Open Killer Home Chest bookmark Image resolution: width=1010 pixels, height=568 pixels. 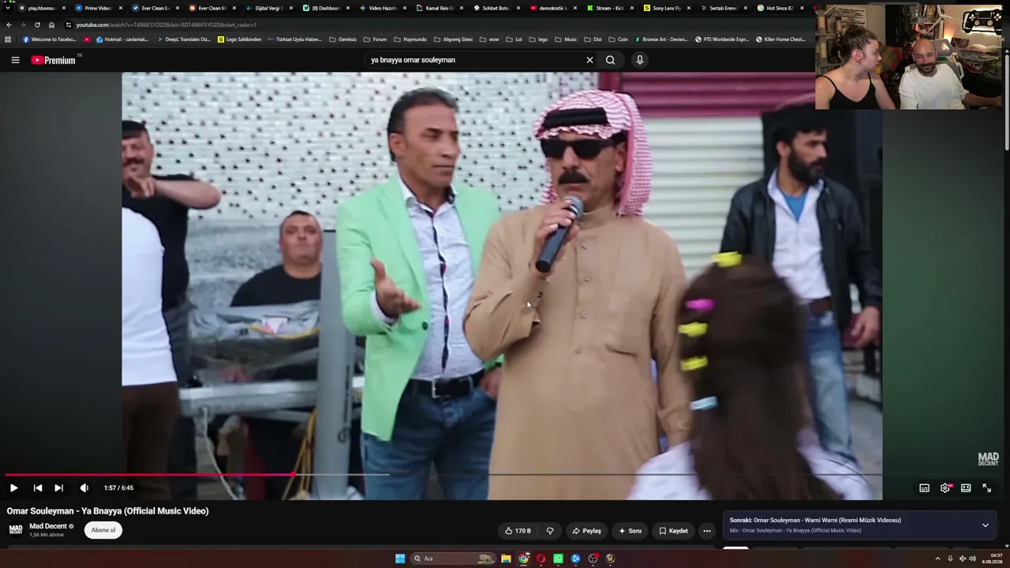[x=780, y=39]
